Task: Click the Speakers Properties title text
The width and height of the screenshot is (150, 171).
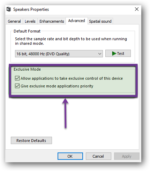Action: 31,9
